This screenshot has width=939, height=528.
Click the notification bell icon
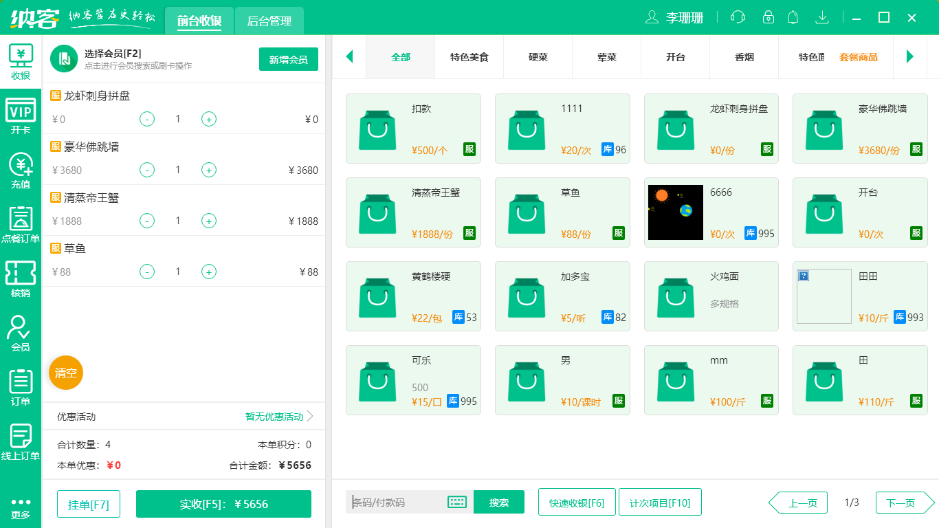(x=793, y=17)
